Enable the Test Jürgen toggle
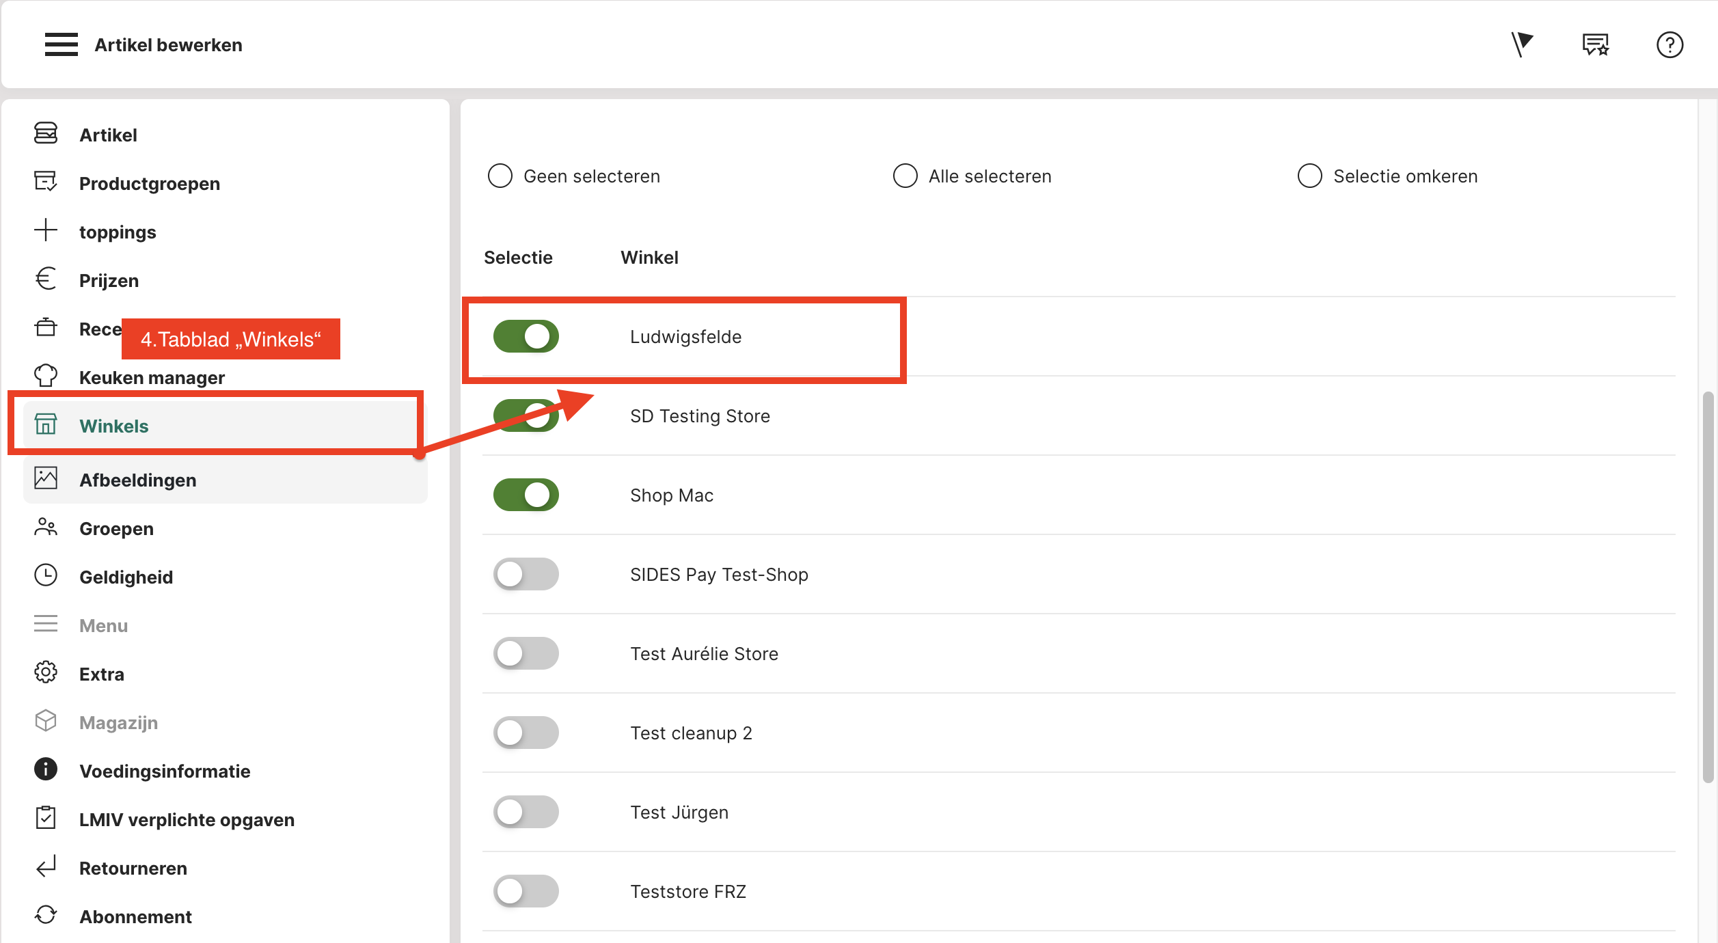Viewport: 1718px width, 943px height. [526, 812]
